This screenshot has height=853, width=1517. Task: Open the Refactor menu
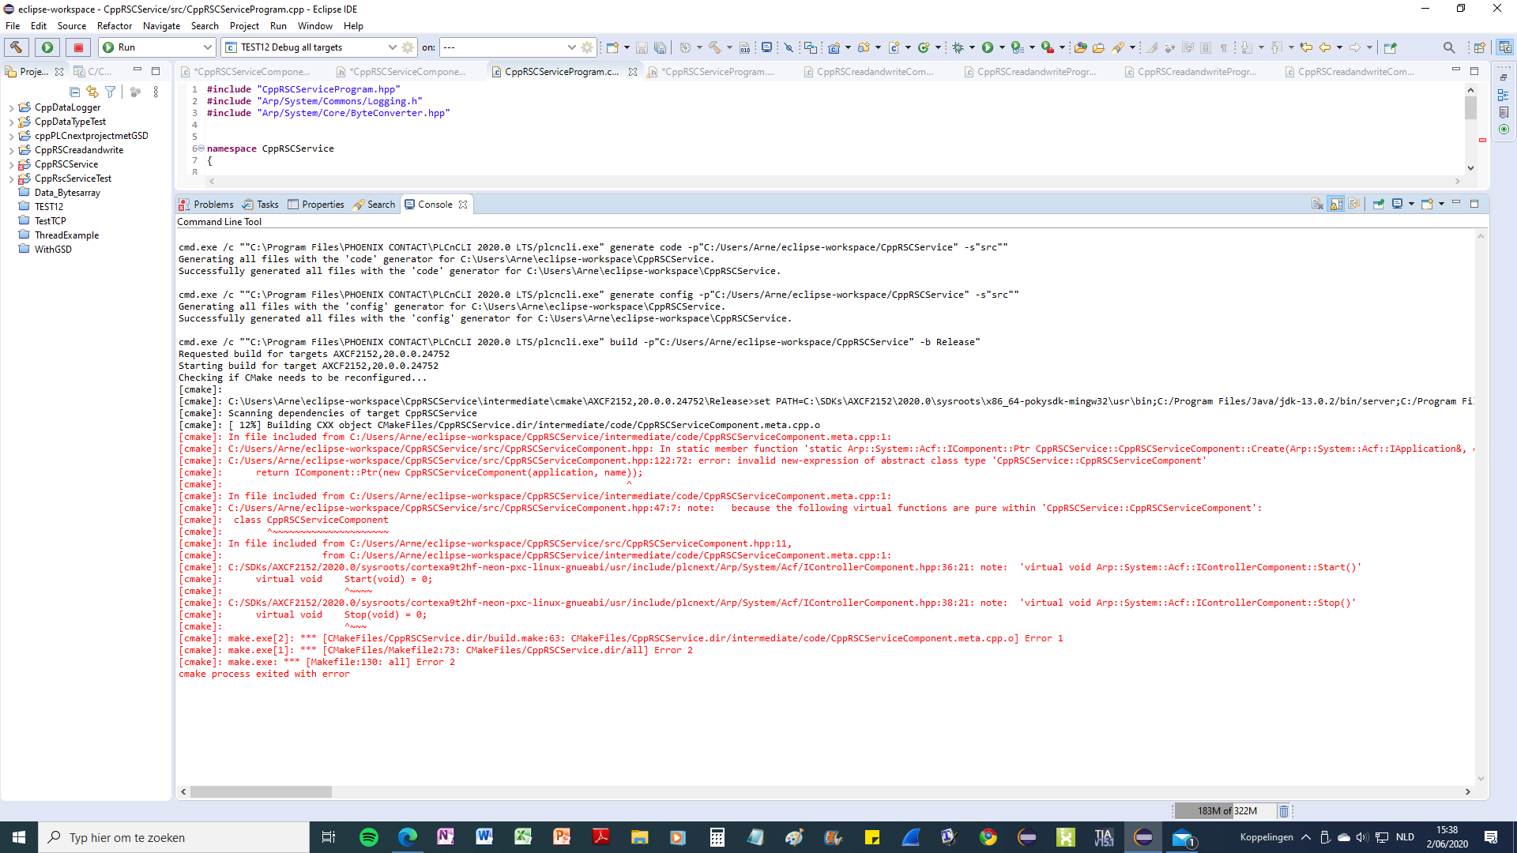(115, 26)
